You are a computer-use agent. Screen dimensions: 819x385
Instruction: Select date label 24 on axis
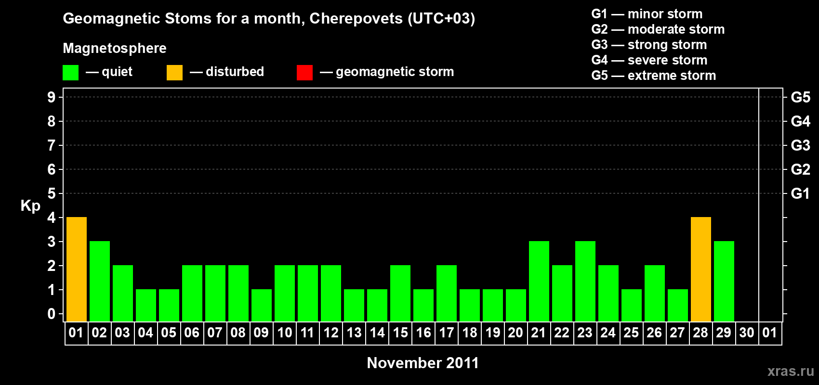[x=608, y=333]
